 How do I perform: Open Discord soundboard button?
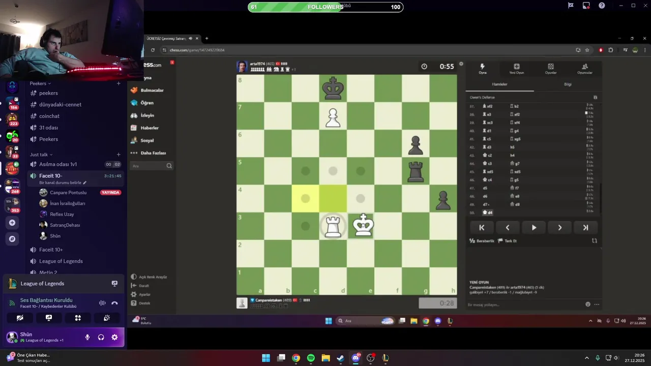[x=107, y=318]
